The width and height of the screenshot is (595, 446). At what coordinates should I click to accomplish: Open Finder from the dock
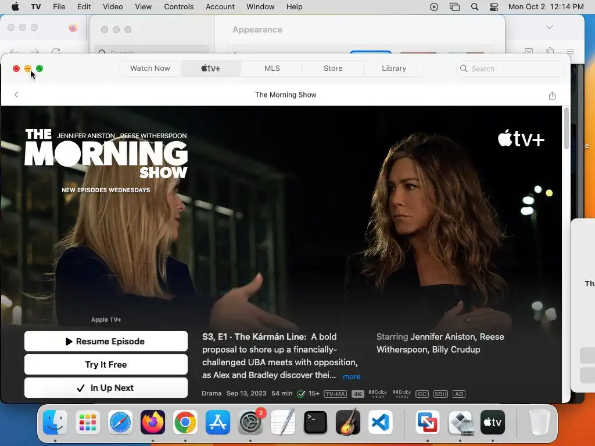coord(55,422)
